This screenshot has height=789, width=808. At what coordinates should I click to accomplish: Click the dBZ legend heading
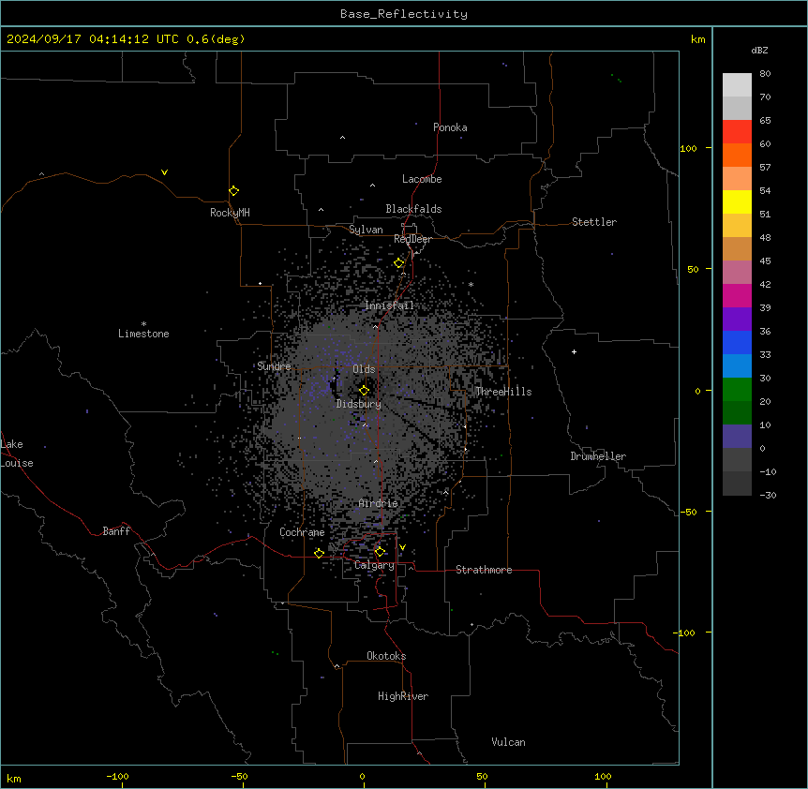pos(759,51)
